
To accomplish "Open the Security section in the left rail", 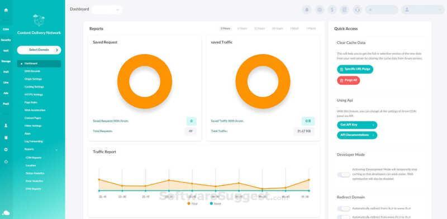I will [6, 40].
